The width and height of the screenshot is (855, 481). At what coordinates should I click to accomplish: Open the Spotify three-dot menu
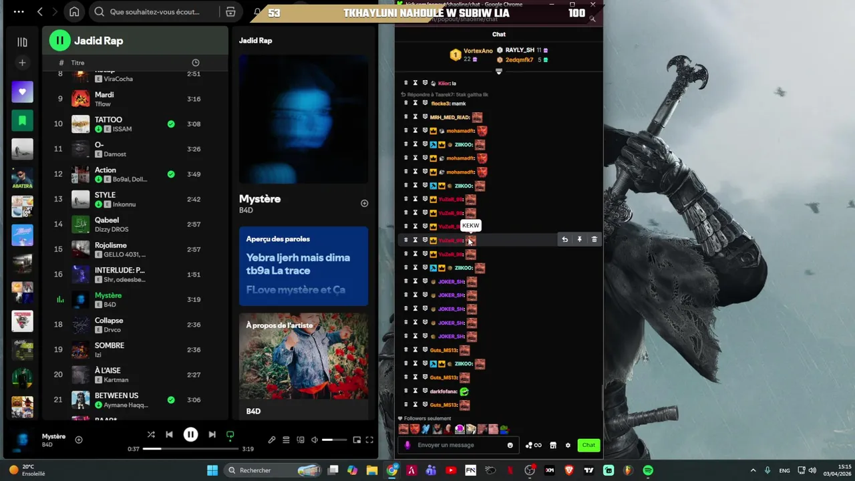point(19,12)
